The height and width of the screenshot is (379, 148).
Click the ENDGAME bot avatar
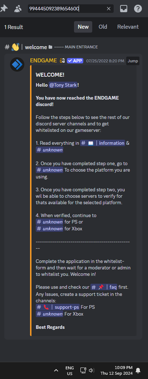click(x=17, y=64)
